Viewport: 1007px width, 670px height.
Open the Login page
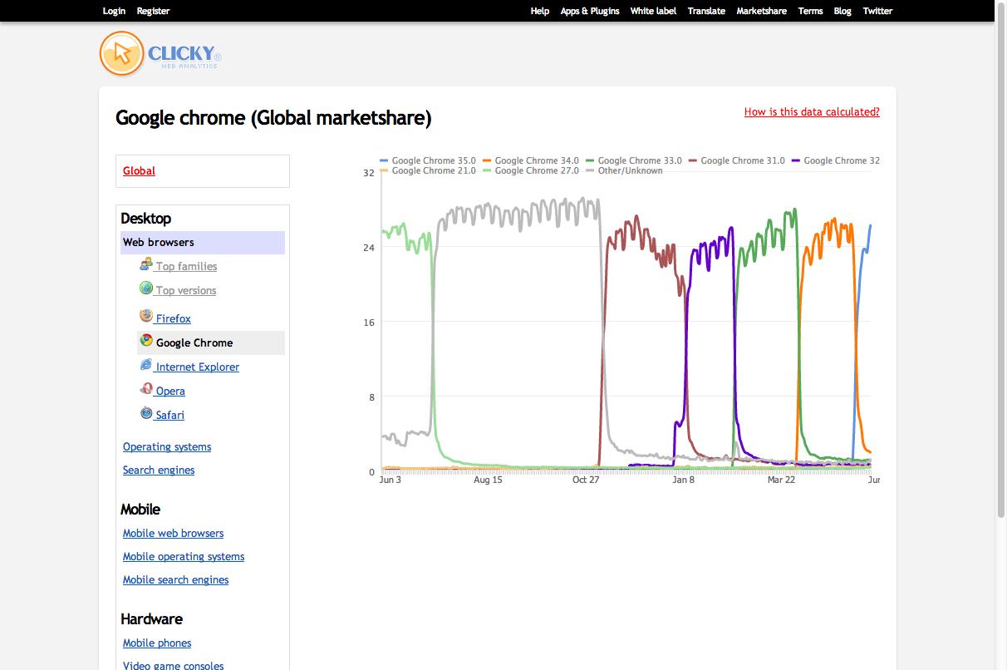(x=114, y=11)
